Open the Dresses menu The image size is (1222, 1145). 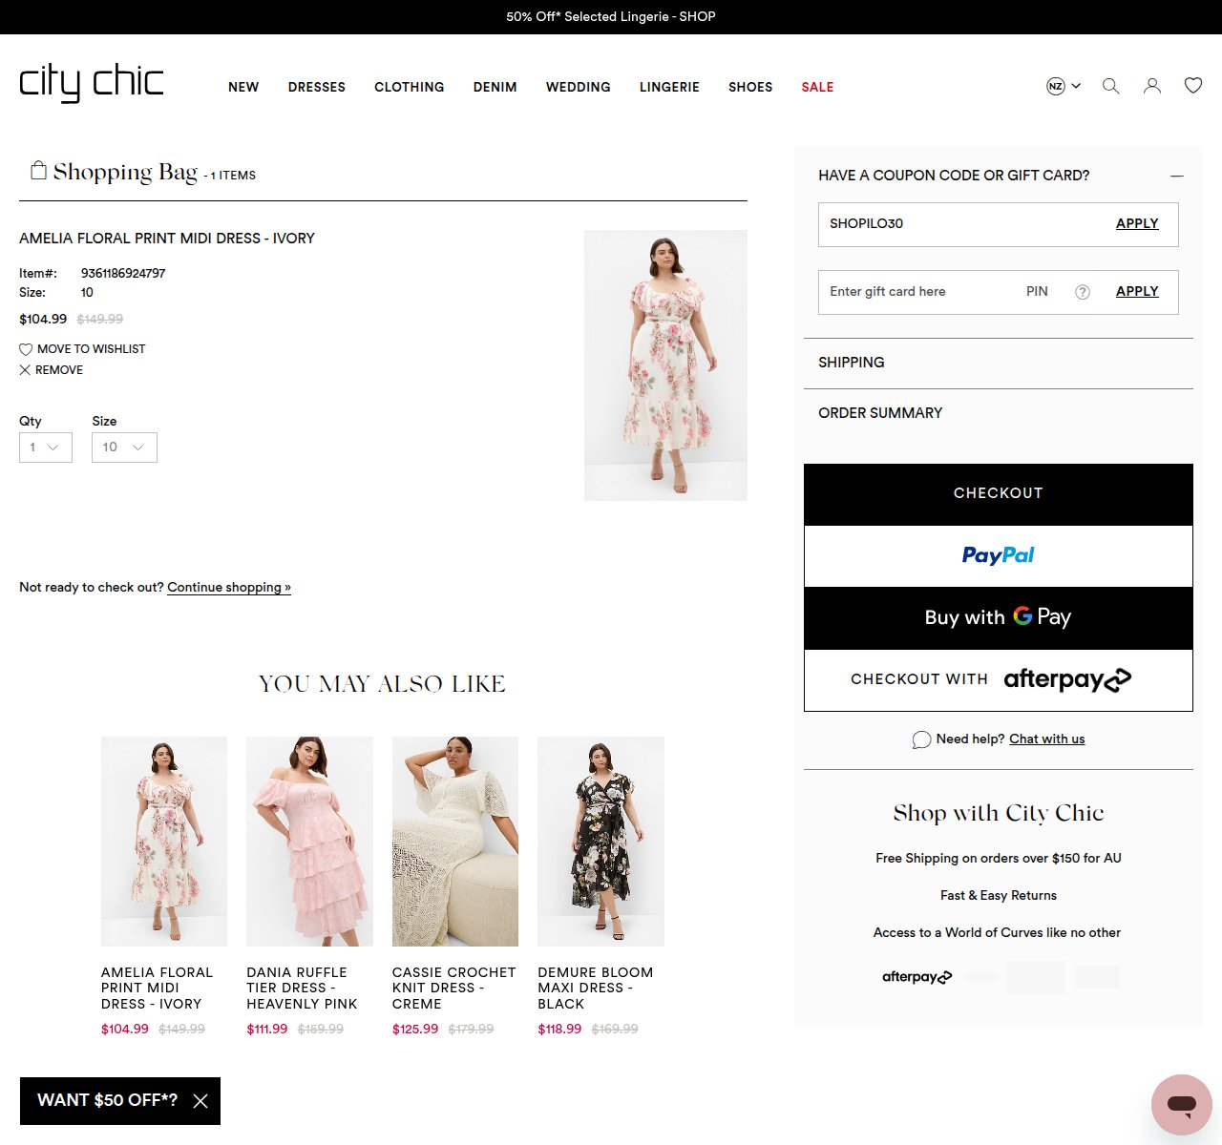[x=317, y=87]
